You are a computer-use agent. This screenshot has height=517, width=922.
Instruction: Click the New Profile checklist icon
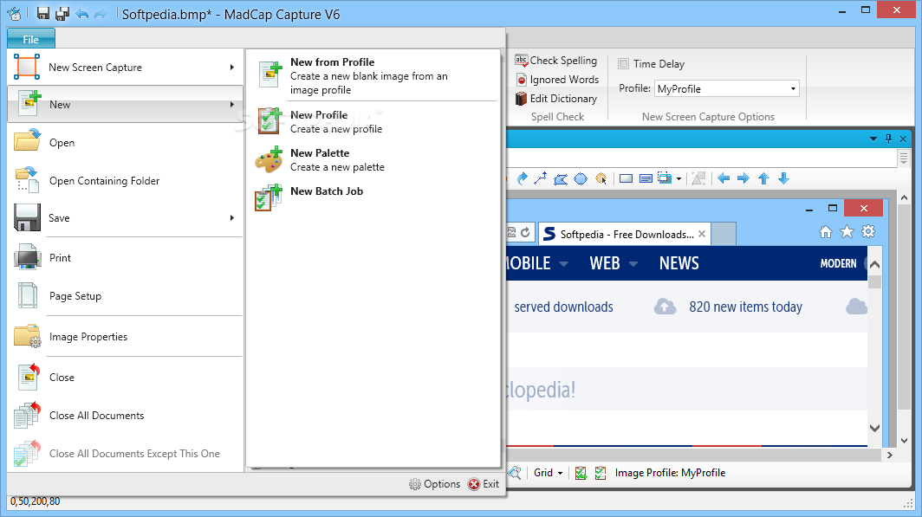(269, 120)
